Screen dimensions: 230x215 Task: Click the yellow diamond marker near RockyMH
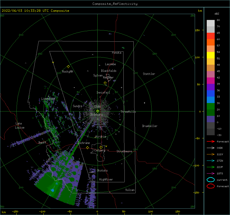(68, 67)
